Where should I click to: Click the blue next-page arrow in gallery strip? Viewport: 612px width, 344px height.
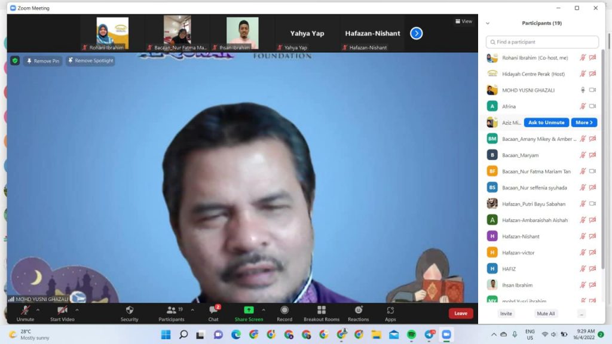point(416,33)
